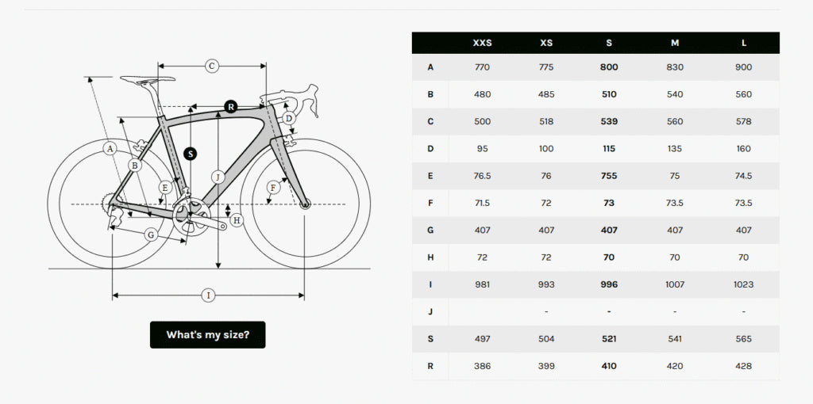Screen dimensions: 813x404
Task: Choose the M size column header
Action: [675, 43]
